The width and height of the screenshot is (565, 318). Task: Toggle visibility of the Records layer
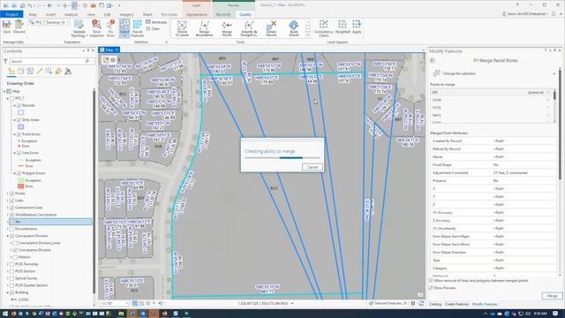19,106
